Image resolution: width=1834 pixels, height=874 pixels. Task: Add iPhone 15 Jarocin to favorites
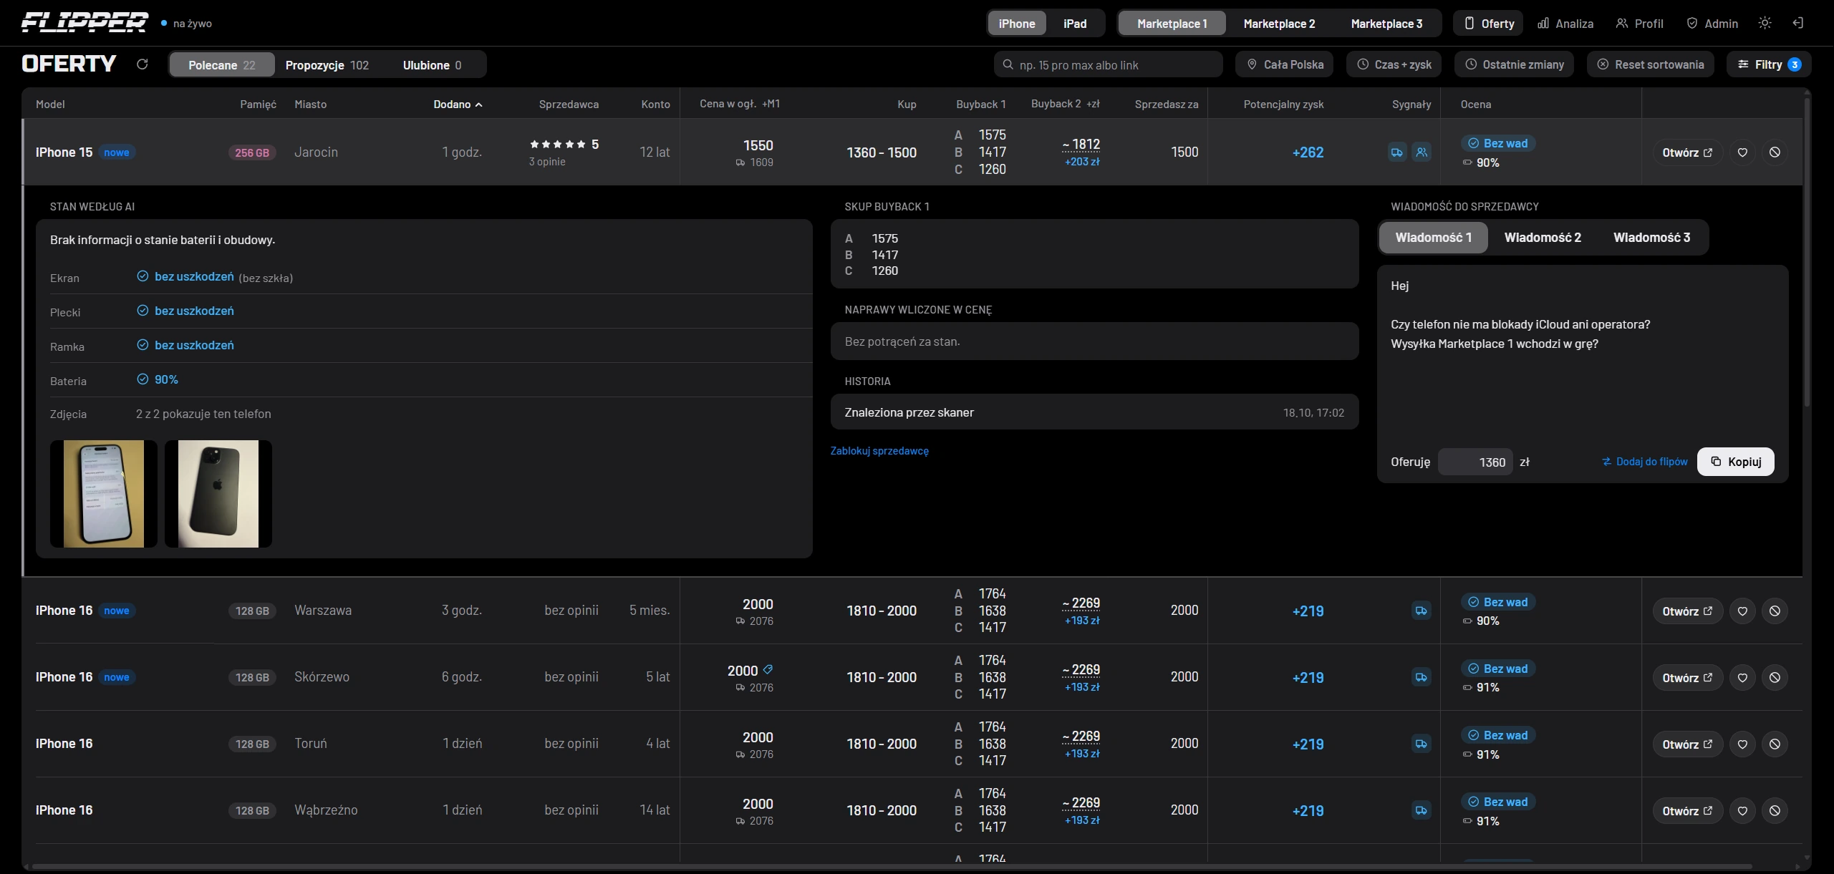point(1743,152)
